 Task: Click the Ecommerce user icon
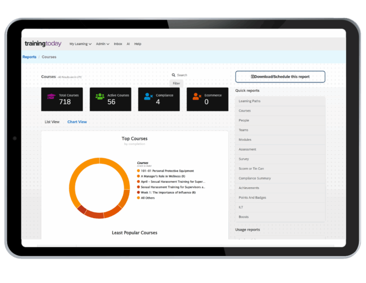197,96
